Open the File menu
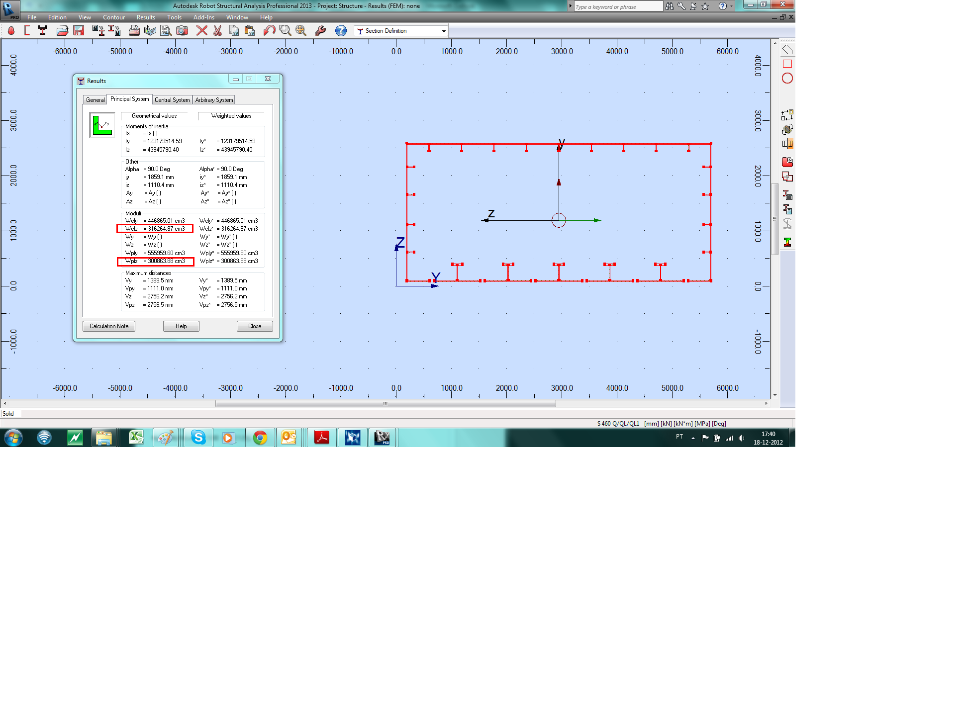The image size is (967, 725). [x=32, y=17]
